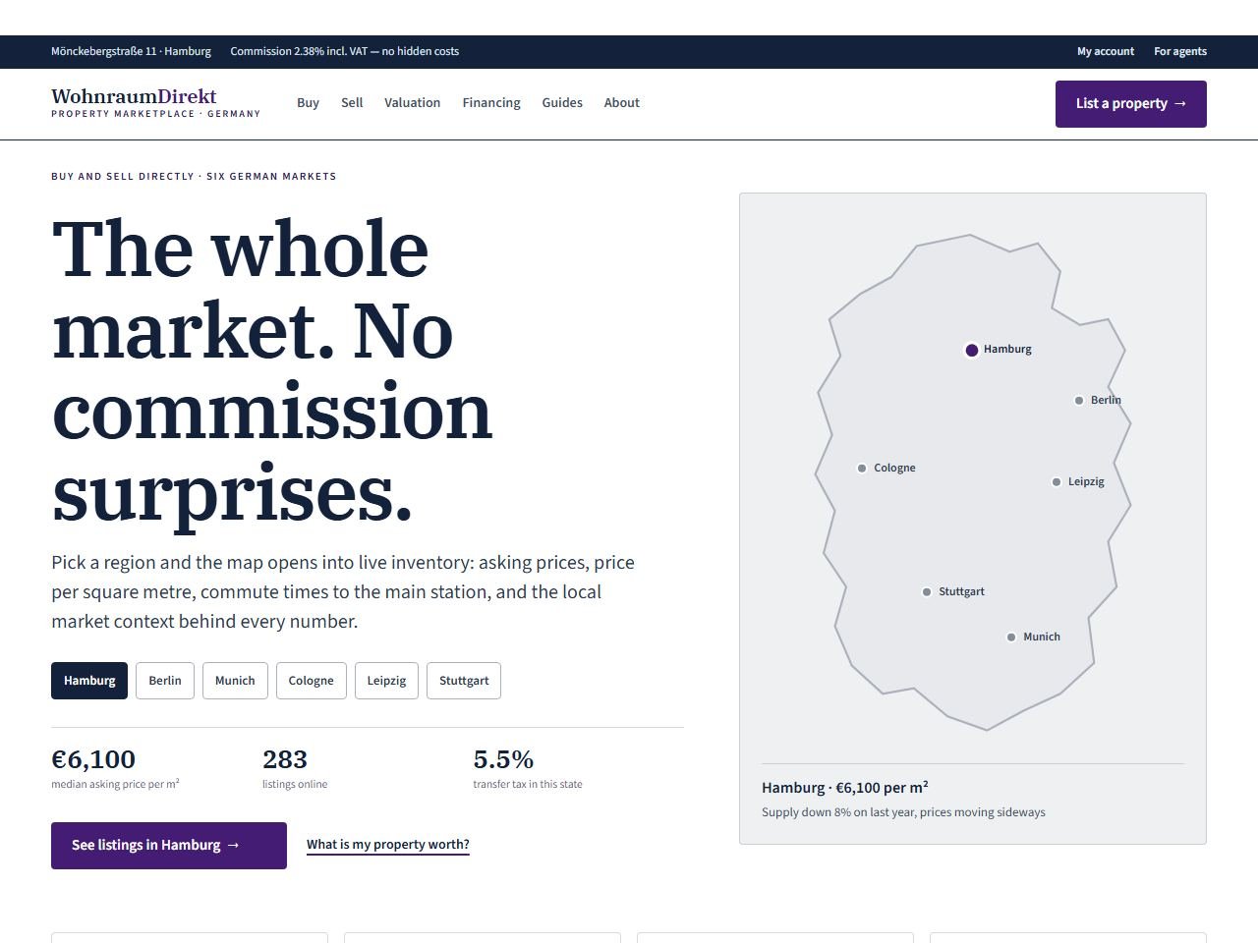Click the Leipzig map marker dot
This screenshot has height=943, width=1258.
coord(1057,482)
